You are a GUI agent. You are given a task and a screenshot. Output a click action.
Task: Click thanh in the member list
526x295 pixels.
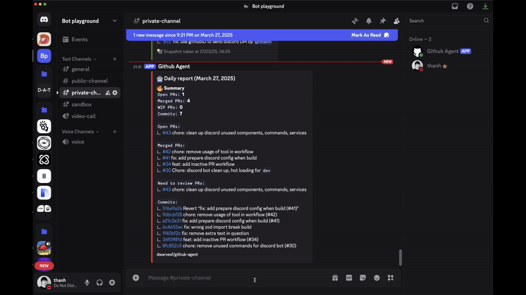[449, 66]
